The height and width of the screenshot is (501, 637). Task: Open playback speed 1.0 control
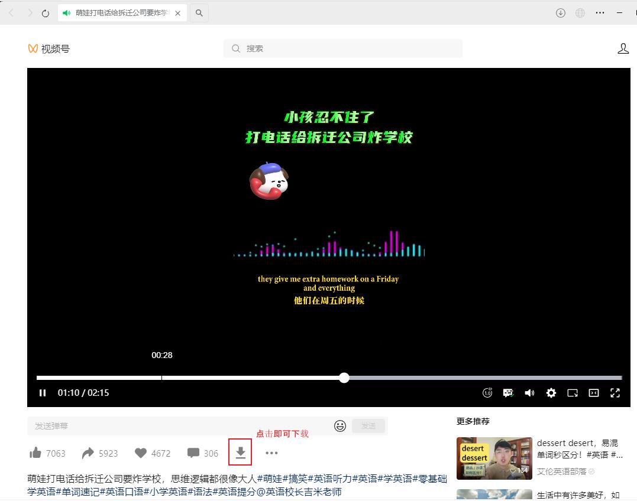[487, 393]
